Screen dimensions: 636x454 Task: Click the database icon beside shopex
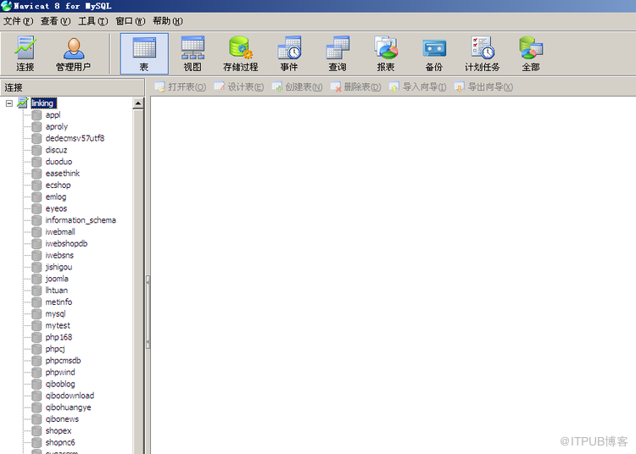(x=37, y=431)
